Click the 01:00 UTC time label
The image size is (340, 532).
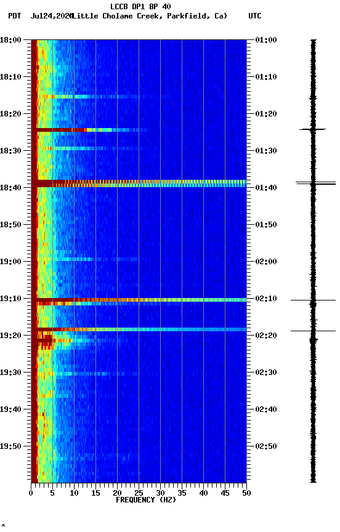pyautogui.click(x=266, y=40)
